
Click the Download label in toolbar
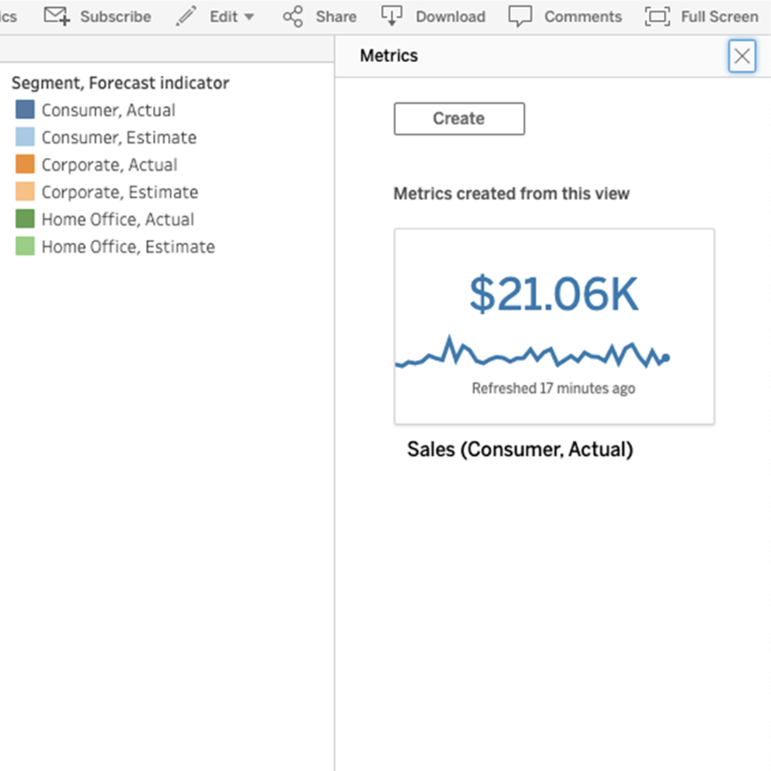[450, 16]
